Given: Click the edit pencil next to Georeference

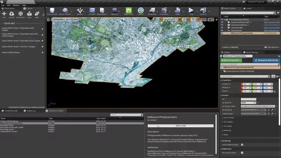Looking at the screenshot, I should point(272,110).
